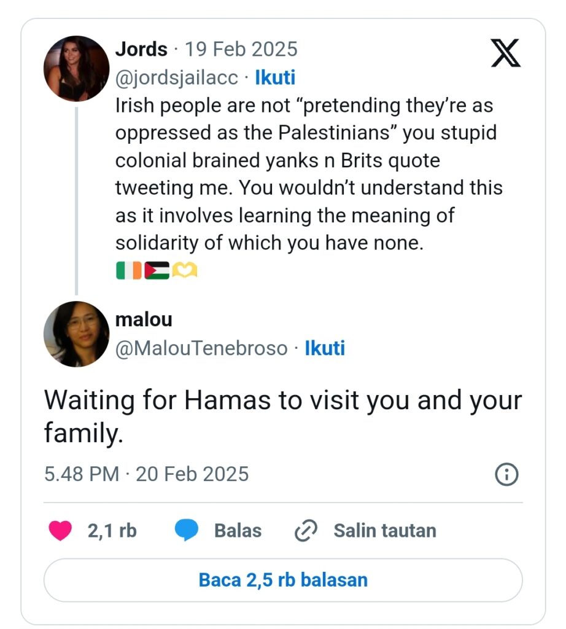This screenshot has height=629, width=566.
Task: Click the blue reply bubble icon
Action: coord(186,531)
